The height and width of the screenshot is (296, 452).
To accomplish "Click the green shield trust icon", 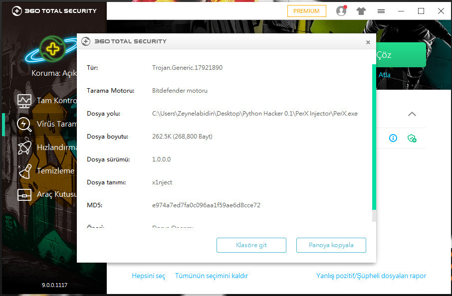I will click(412, 138).
